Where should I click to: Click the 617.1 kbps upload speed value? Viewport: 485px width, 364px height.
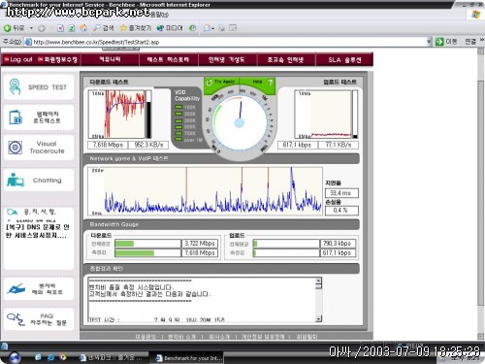pos(297,145)
